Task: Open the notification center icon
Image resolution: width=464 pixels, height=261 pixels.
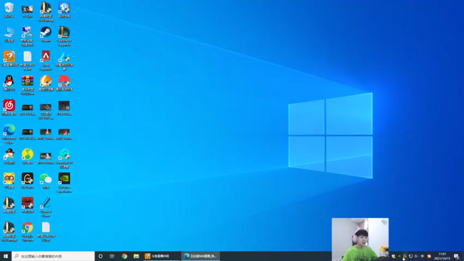Action: point(456,256)
